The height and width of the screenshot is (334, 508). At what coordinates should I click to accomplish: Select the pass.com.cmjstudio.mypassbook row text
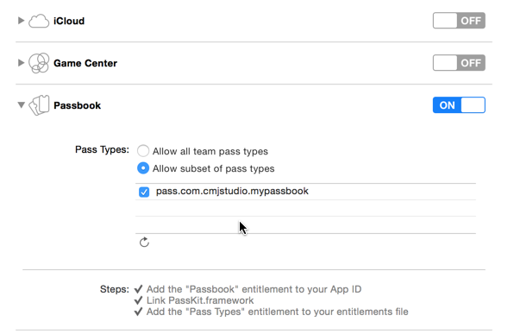click(x=232, y=192)
